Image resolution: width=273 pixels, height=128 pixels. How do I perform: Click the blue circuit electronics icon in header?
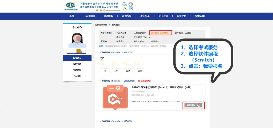point(131,9)
